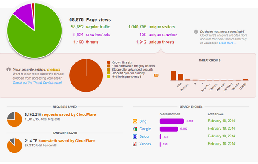Screen dimensions: 258x164
Task: Click '68,876 Page views' heading
Action: click(x=90, y=19)
